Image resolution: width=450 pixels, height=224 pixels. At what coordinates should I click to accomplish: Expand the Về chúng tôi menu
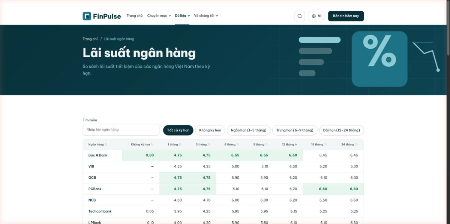[x=206, y=16]
